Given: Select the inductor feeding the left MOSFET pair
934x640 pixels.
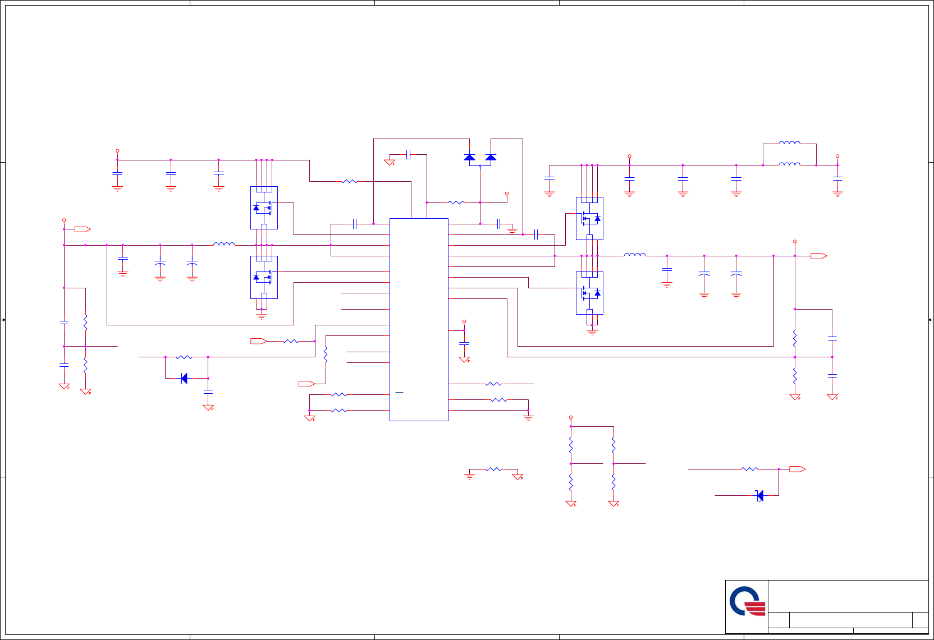Looking at the screenshot, I should pyautogui.click(x=225, y=244).
